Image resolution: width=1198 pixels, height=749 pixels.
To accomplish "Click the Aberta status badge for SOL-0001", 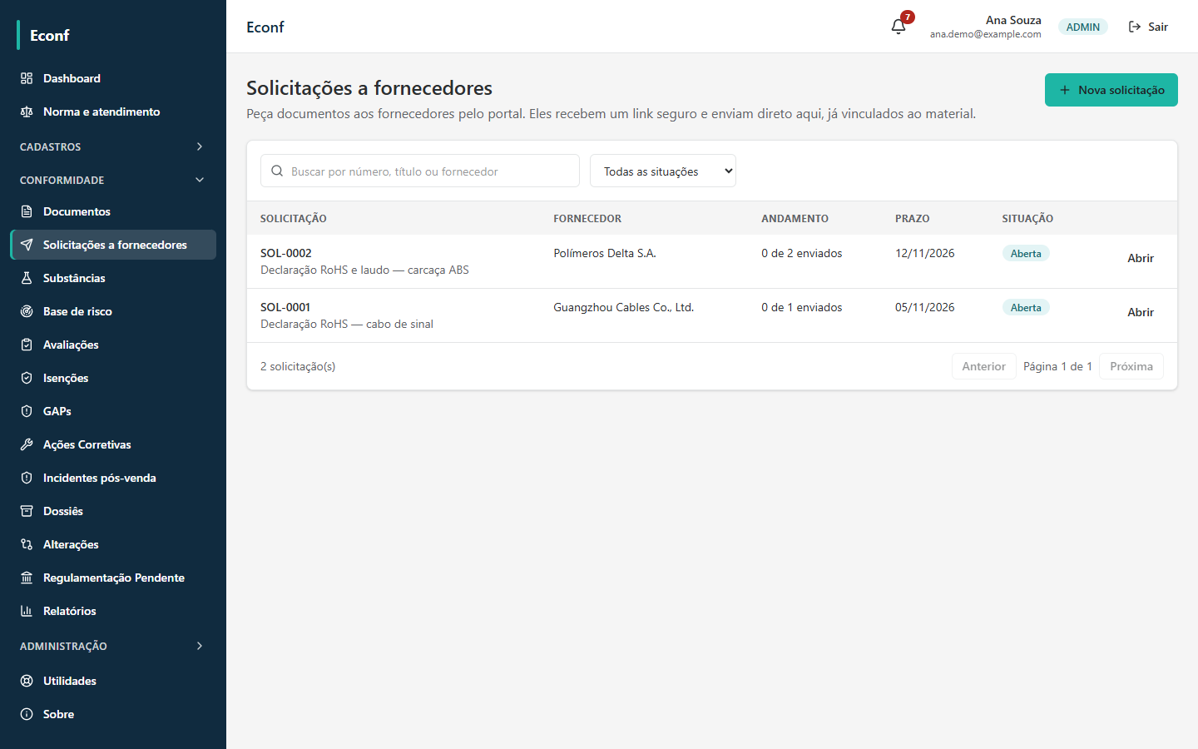I will click(x=1026, y=307).
